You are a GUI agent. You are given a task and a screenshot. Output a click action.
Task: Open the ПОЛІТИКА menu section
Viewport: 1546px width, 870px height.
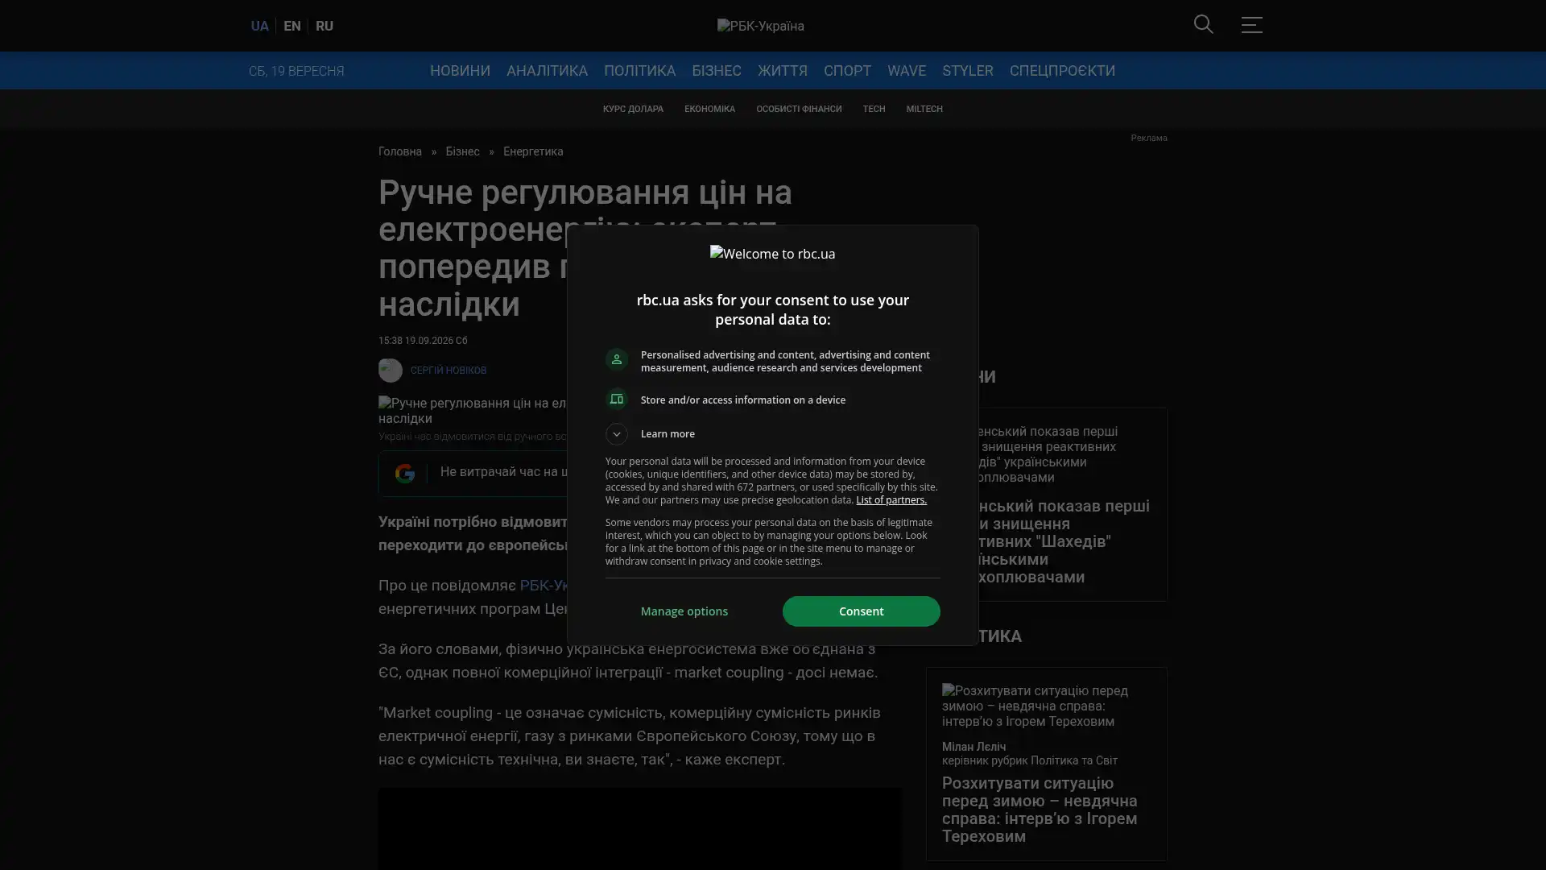(639, 71)
